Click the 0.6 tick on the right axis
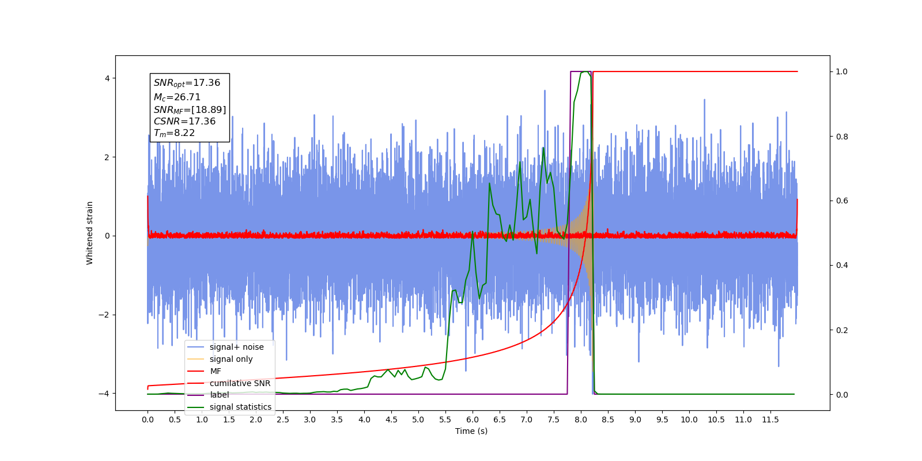Image resolution: width=922 pixels, height=461 pixels. pos(842,201)
